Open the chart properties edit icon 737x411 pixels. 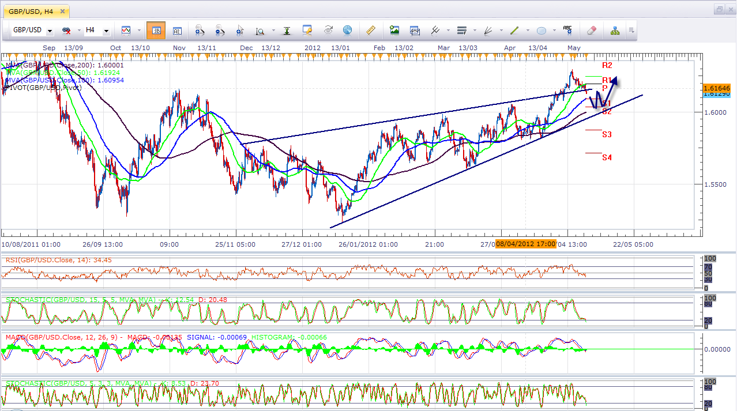pos(307,30)
